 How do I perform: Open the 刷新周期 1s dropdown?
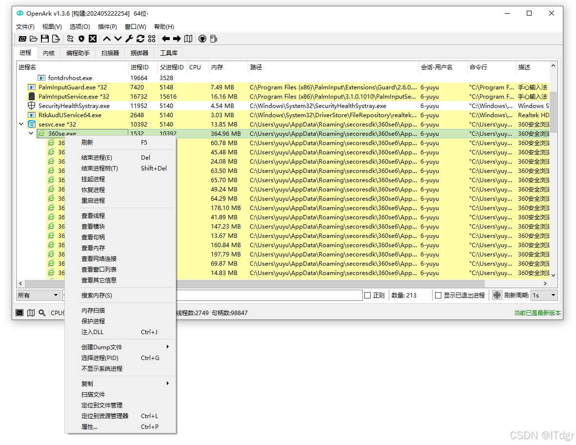click(544, 295)
